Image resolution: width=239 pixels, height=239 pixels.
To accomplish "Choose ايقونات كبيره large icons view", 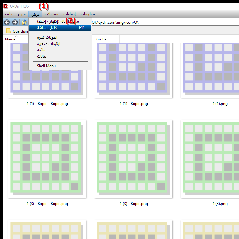I will pyautogui.click(x=60, y=37).
